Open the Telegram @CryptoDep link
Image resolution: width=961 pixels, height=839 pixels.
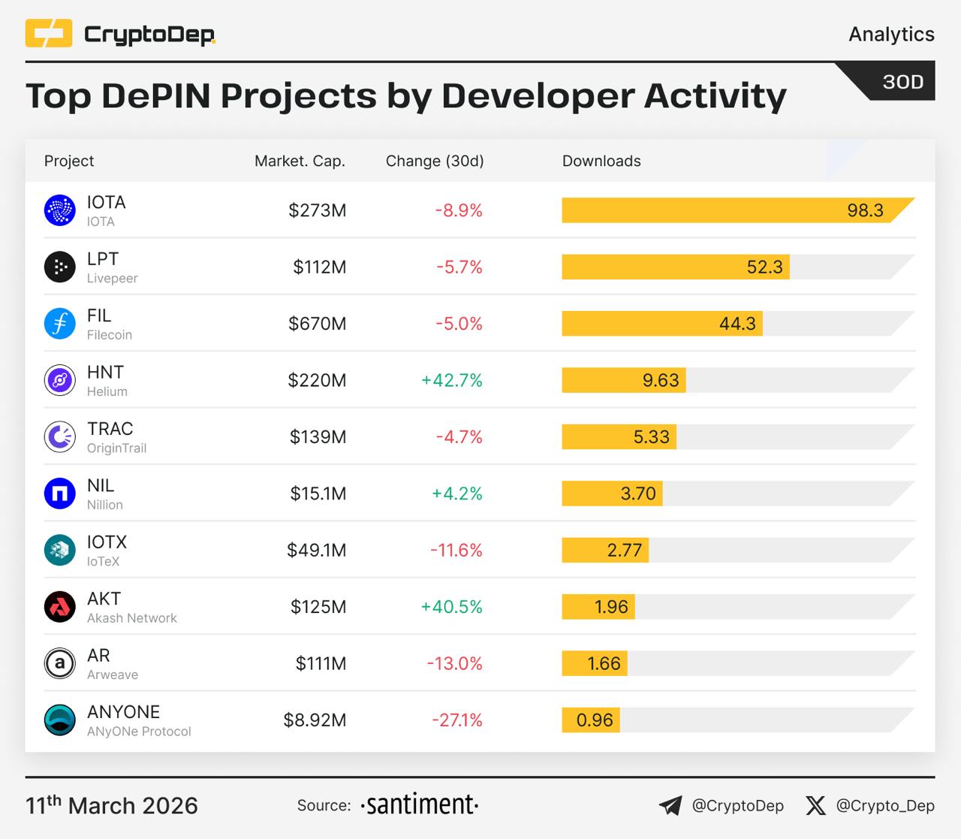[722, 806]
